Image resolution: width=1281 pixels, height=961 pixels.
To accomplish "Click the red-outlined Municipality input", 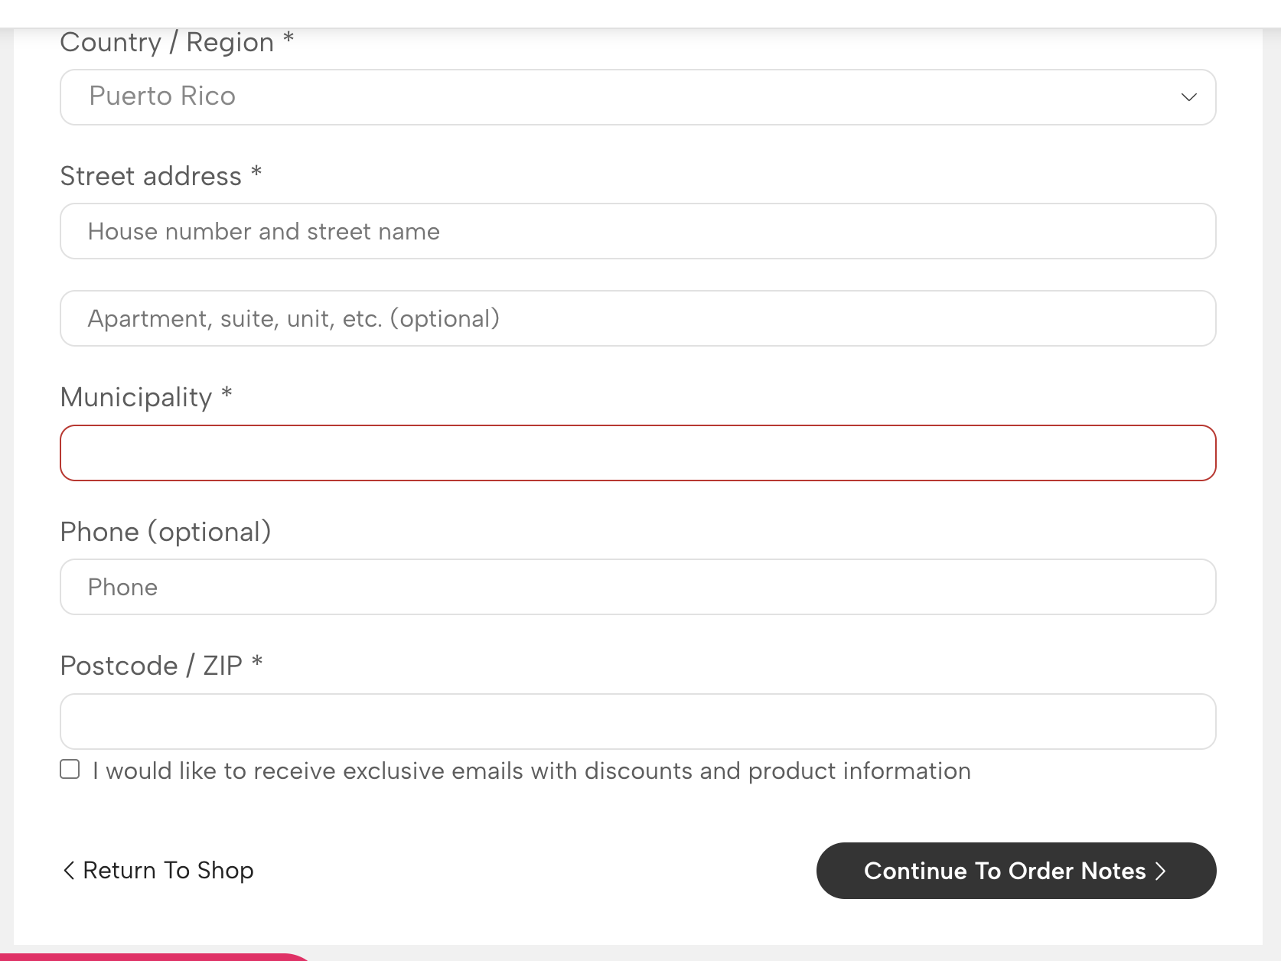I will click(x=637, y=453).
